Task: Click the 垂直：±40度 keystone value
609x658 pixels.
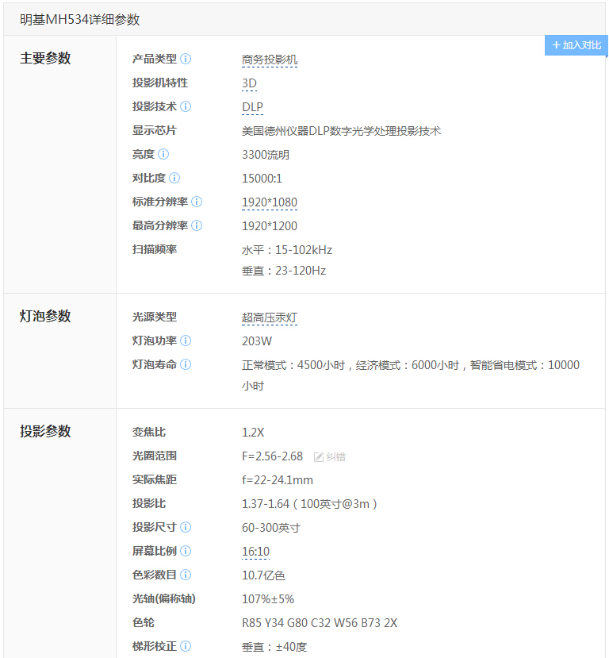Action: click(x=274, y=647)
